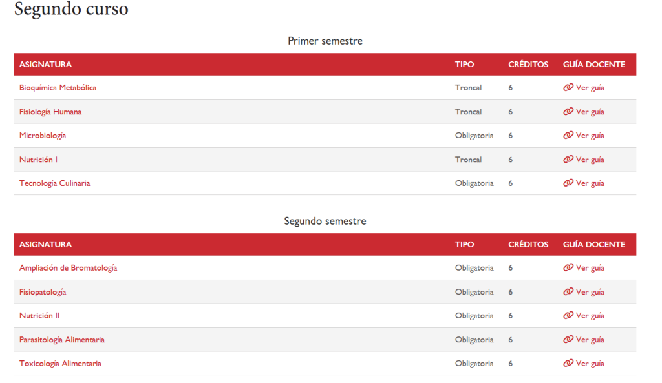Open the Nutrición II subject link
Image resolution: width=662 pixels, height=383 pixels.
pos(39,316)
